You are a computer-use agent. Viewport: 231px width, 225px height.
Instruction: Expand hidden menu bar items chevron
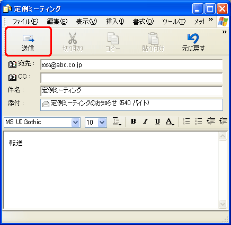[x=210, y=20]
